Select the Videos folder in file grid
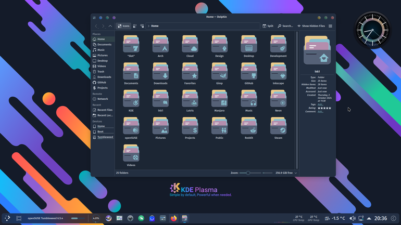 click(131, 153)
